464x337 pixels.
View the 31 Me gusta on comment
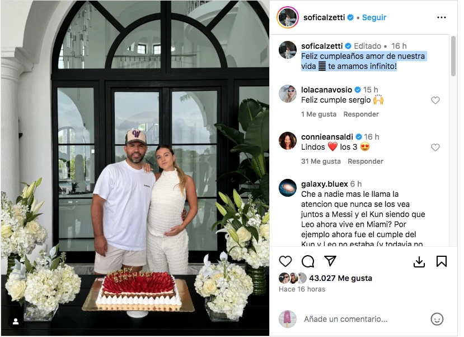pyautogui.click(x=321, y=161)
